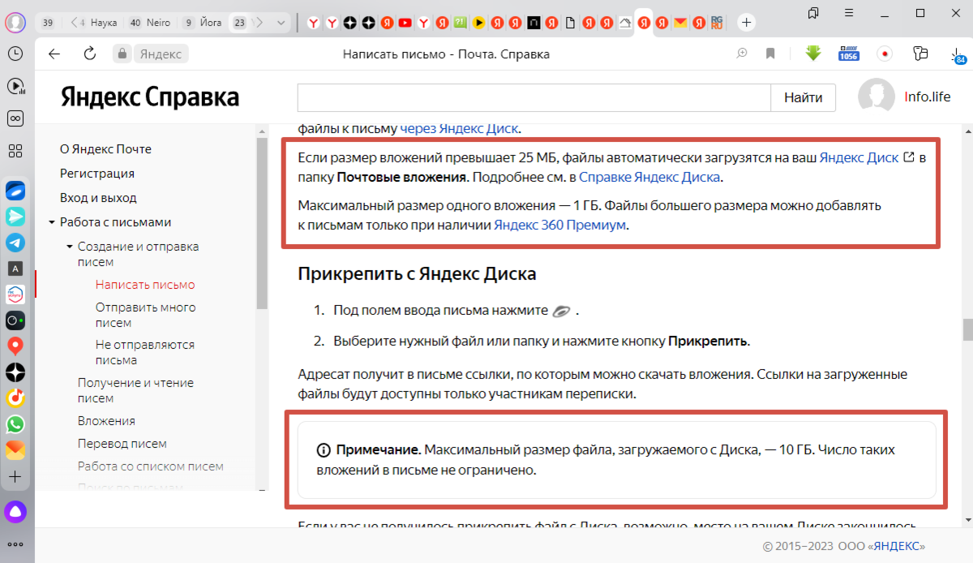Open the Yandex Maps pin icon
The width and height of the screenshot is (973, 563).
15,346
